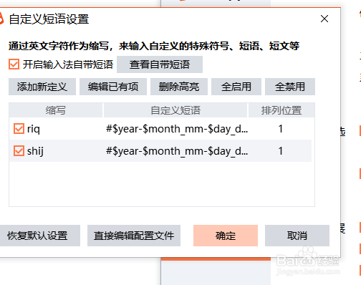Select the riq abbreviation text

(34, 129)
